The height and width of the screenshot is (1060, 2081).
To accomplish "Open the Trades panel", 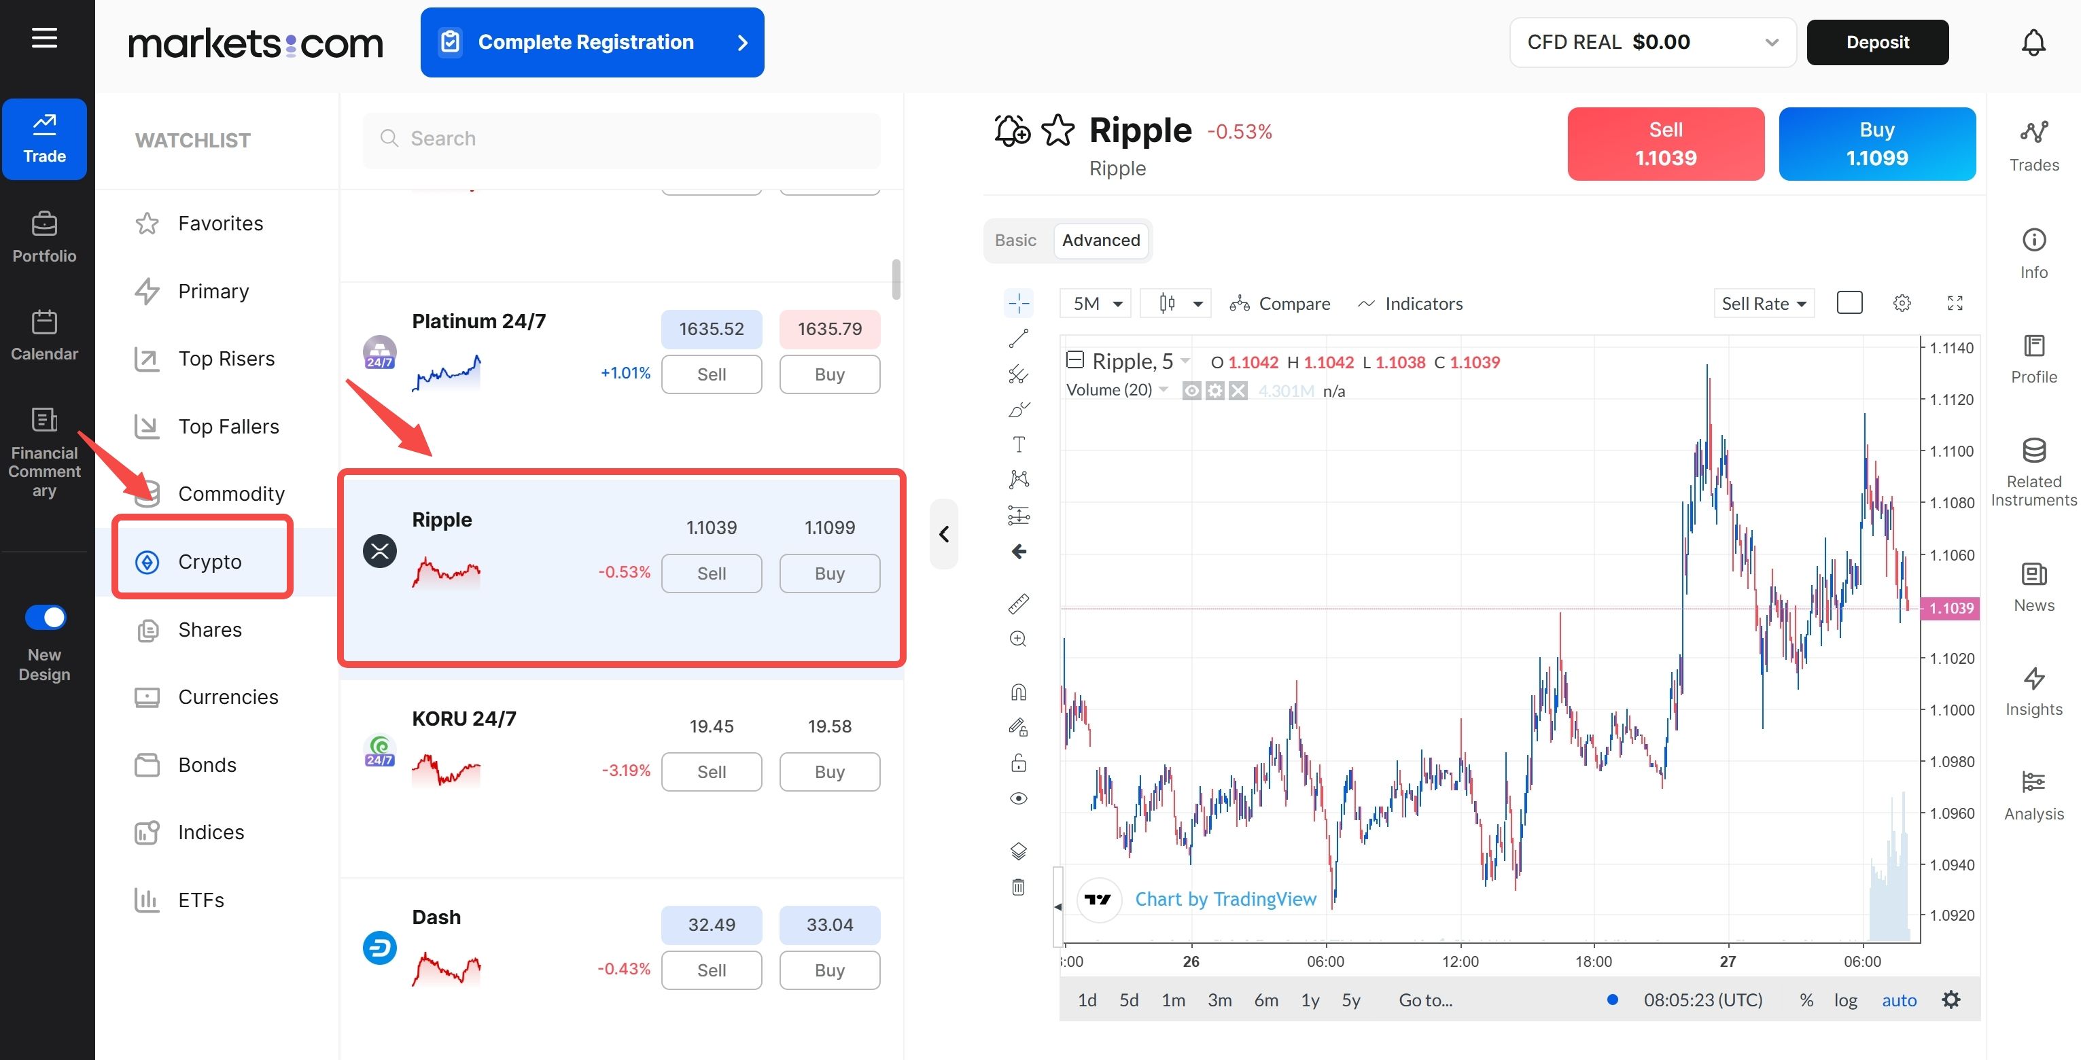I will click(2033, 145).
